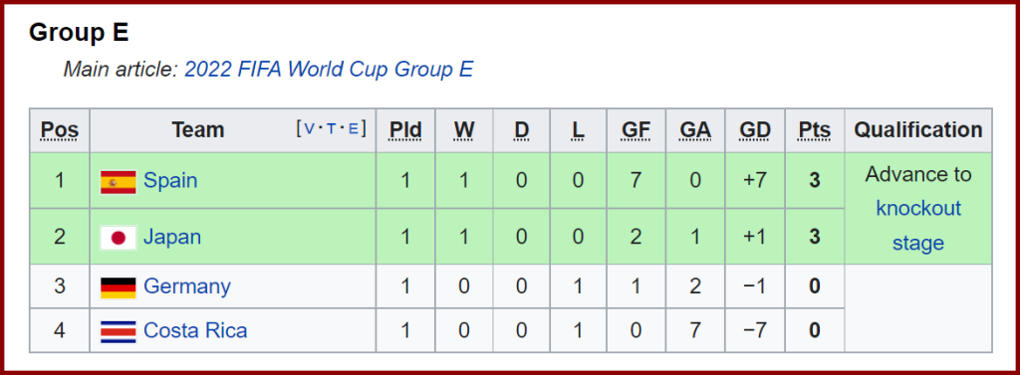Click the Qualification column header
The width and height of the screenshot is (1020, 375).
(x=917, y=130)
